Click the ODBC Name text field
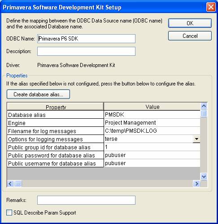 tap(86, 39)
